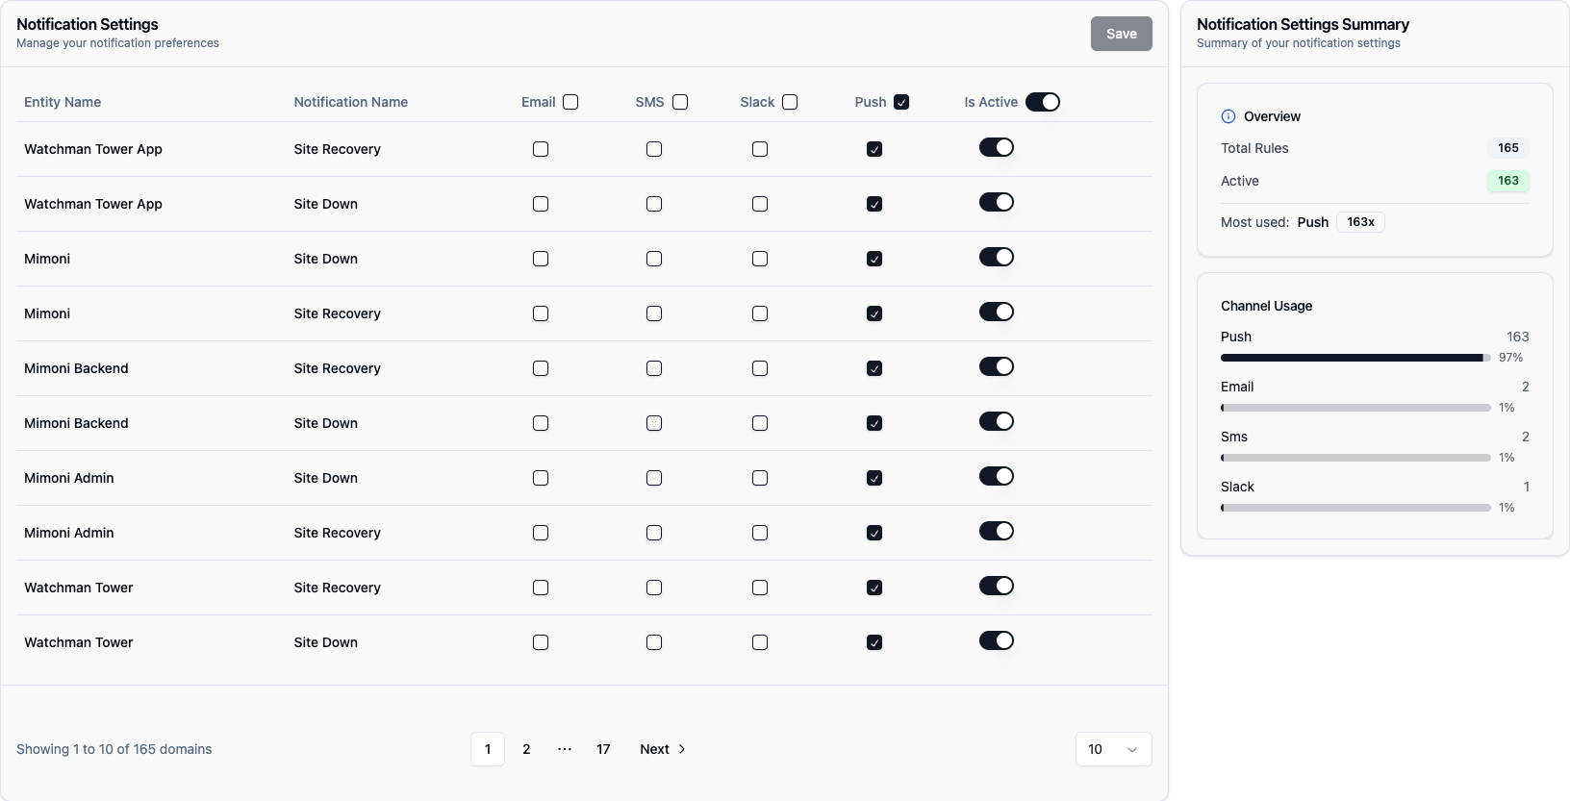This screenshot has height=801, width=1570.
Task: Click the Notification Name column header
Action: point(351,102)
